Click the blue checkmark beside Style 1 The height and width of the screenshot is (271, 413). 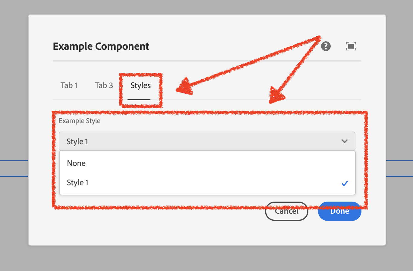[345, 183]
